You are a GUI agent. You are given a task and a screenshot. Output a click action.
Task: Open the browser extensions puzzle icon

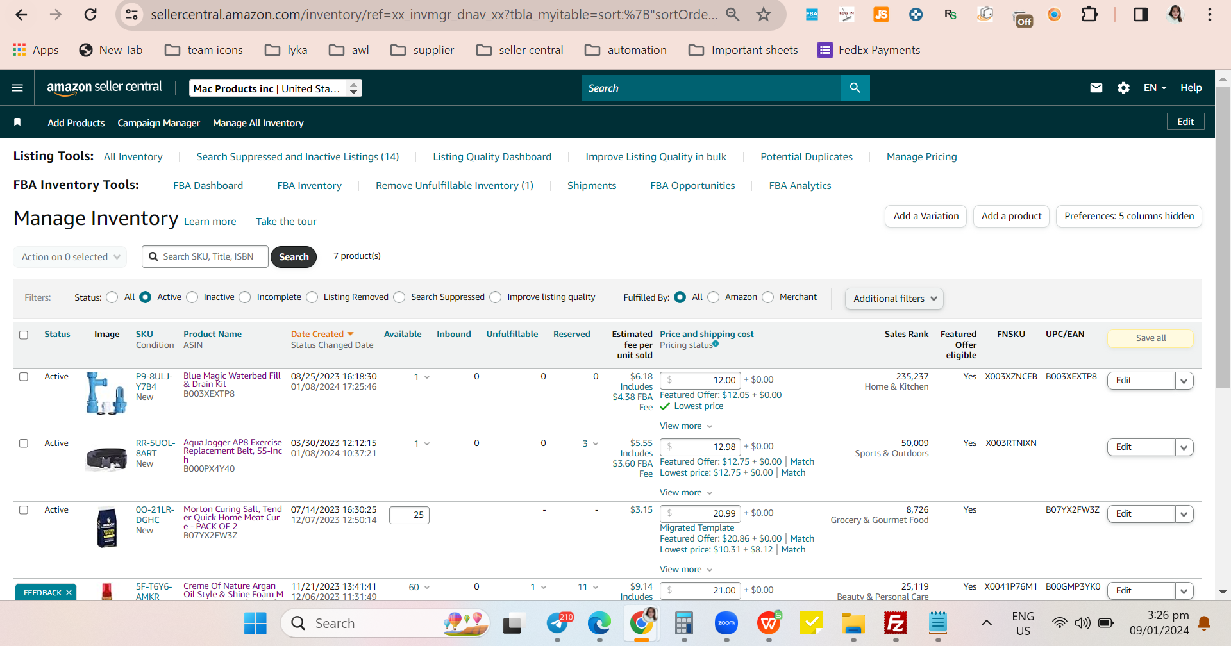[x=1089, y=14]
